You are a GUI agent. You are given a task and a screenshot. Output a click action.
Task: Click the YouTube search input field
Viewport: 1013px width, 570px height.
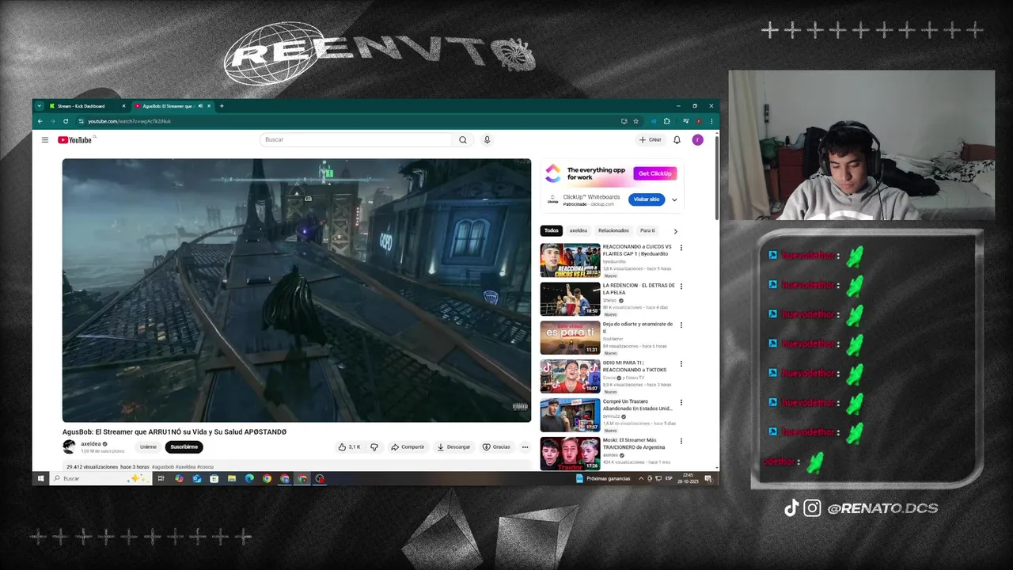point(356,140)
